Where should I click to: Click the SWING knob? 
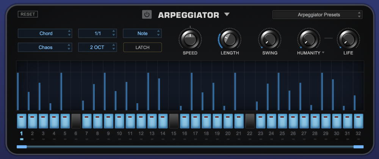coord(270,39)
